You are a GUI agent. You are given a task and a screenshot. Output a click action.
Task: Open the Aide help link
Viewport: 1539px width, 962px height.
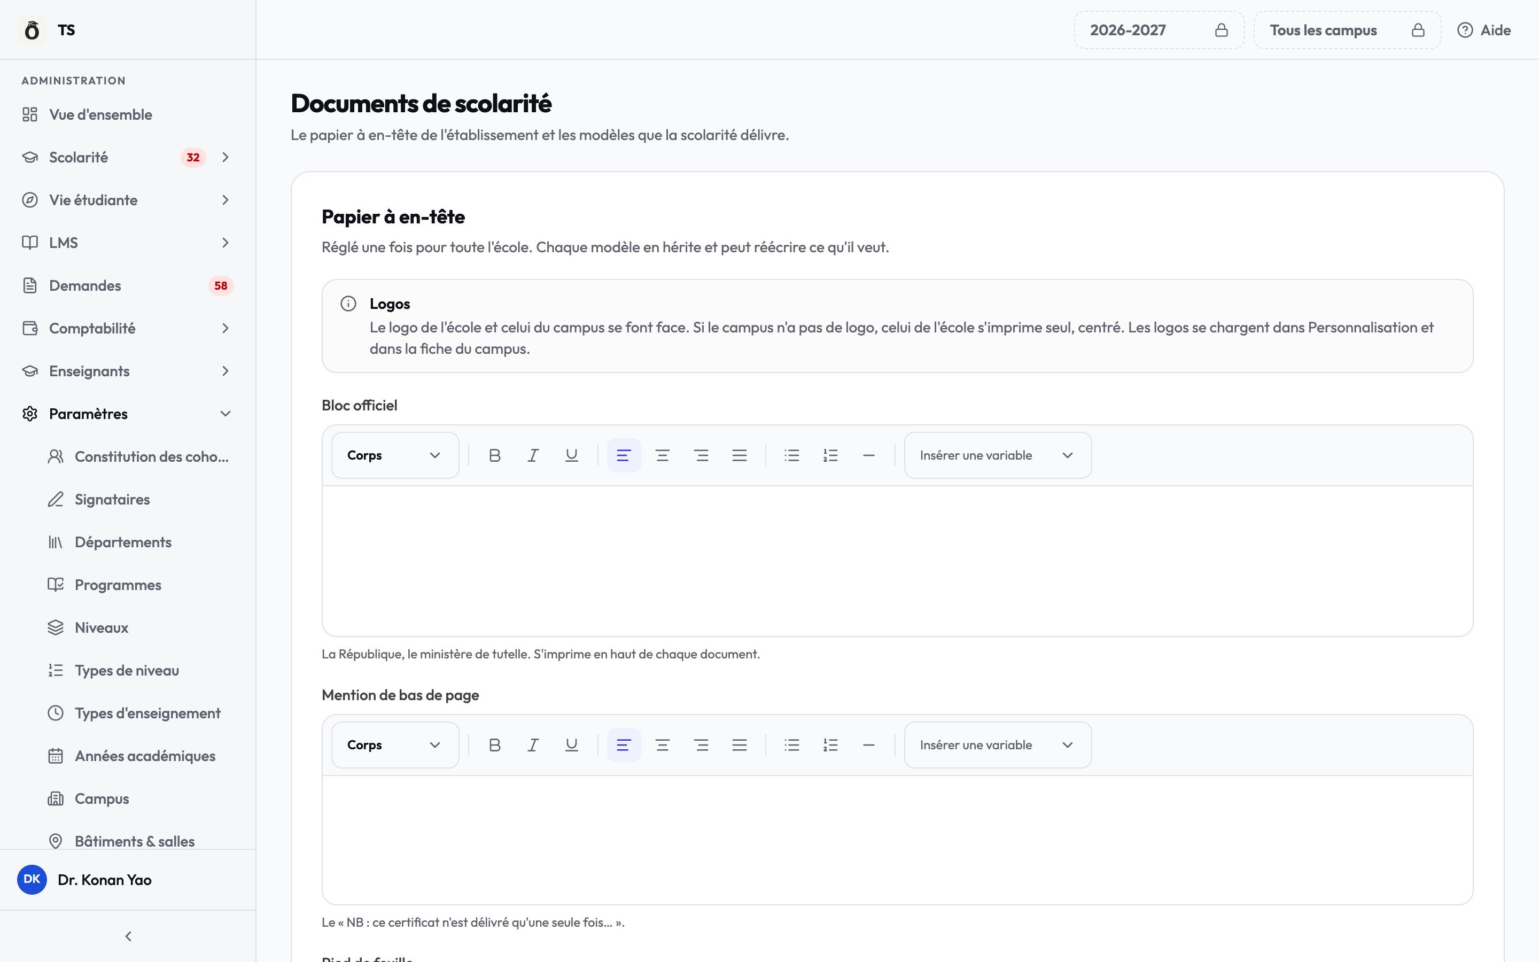click(x=1483, y=30)
